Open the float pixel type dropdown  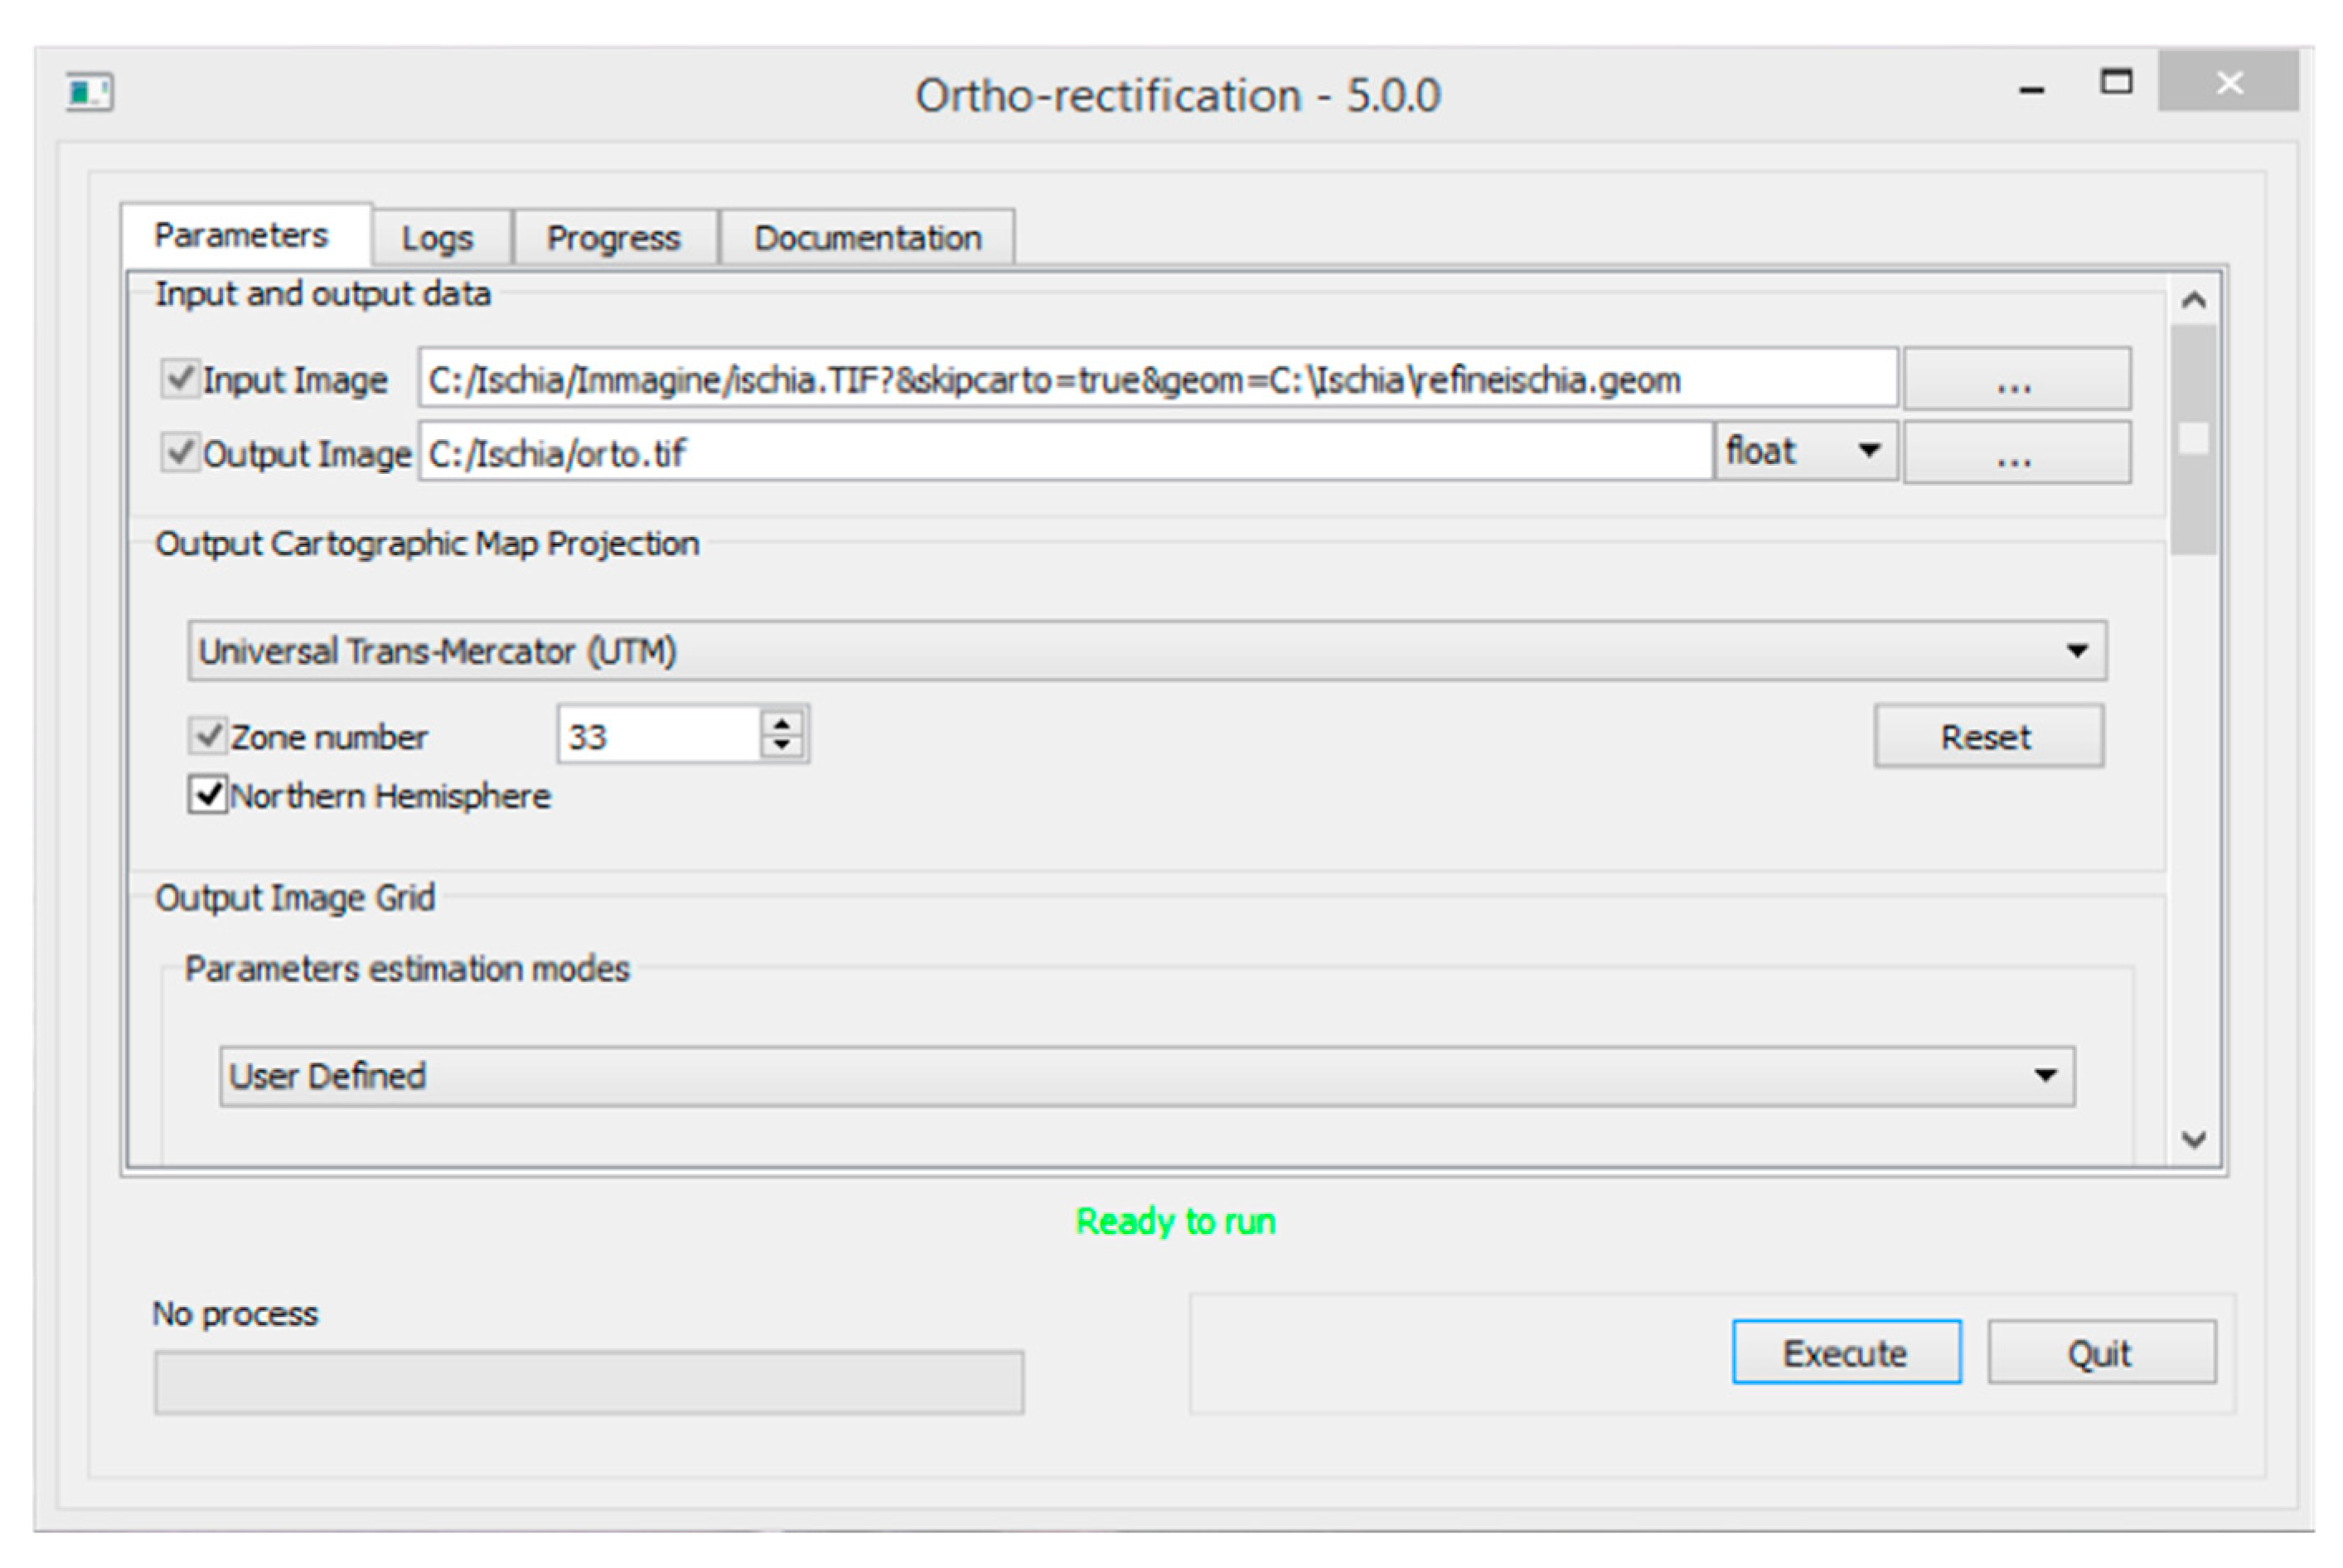1805,452
